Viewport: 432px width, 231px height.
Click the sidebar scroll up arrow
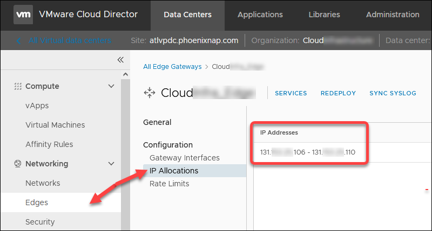(125, 74)
